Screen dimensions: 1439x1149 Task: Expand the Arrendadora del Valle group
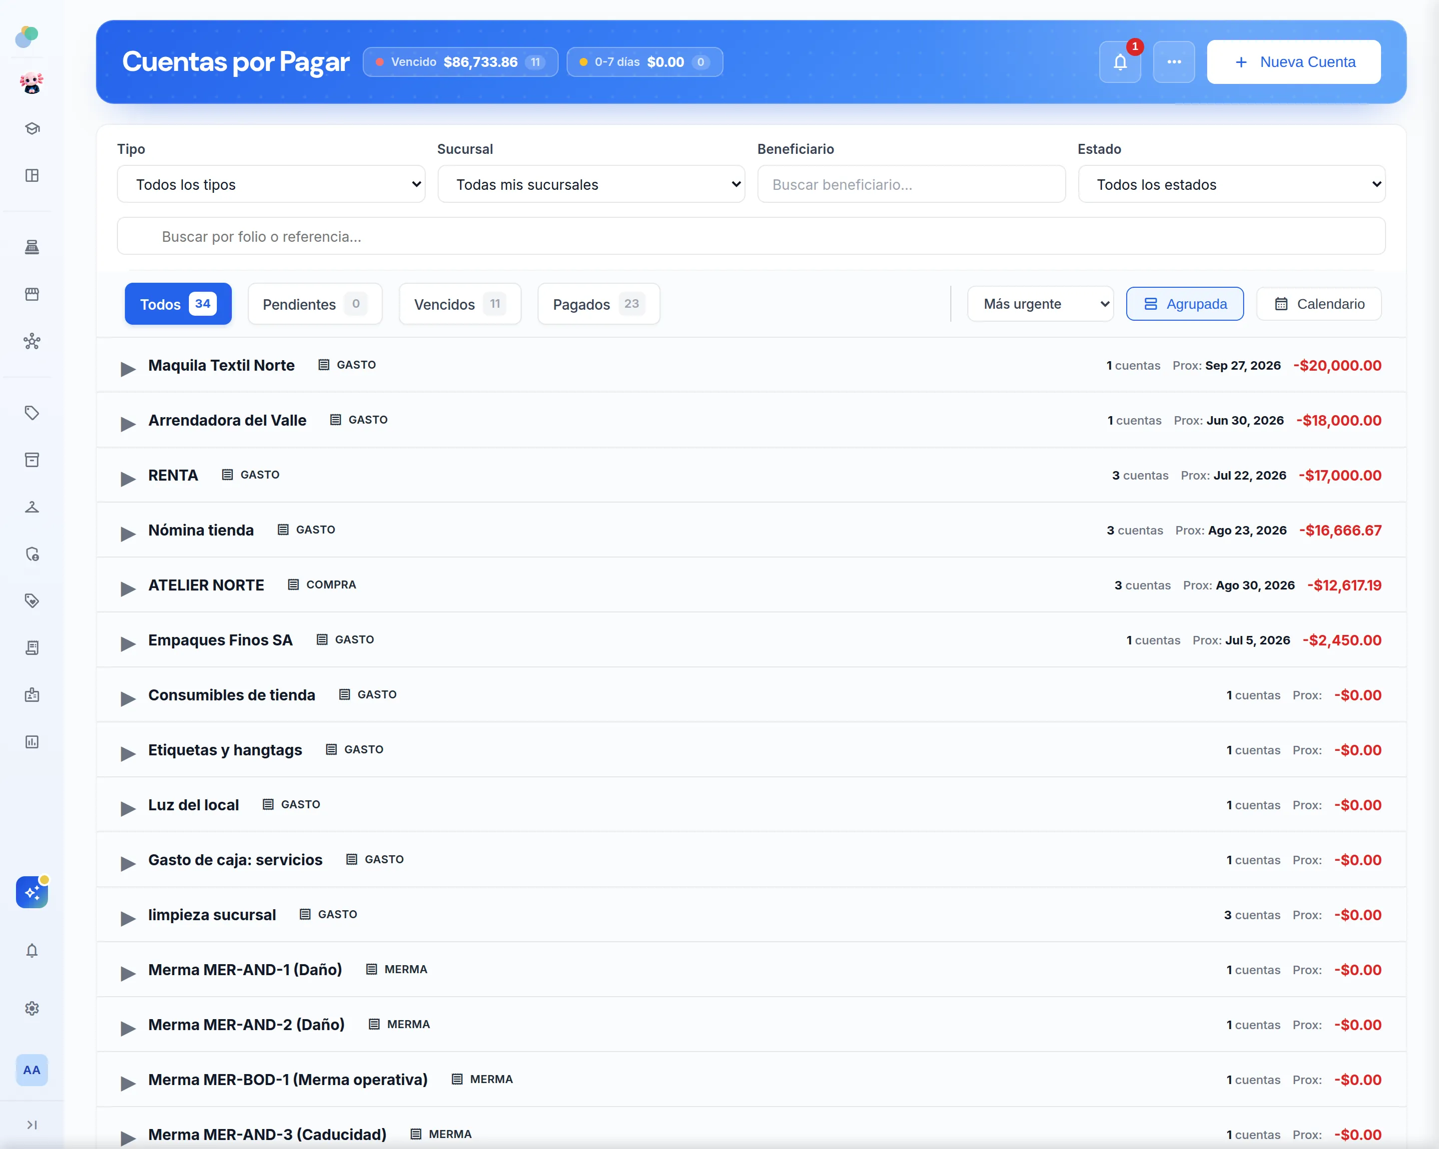pyautogui.click(x=127, y=424)
